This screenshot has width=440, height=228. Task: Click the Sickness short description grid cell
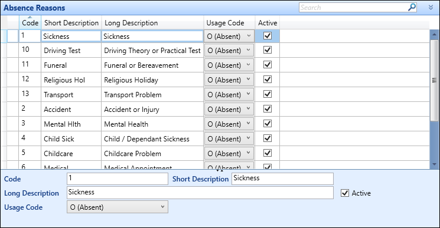pyautogui.click(x=71, y=36)
